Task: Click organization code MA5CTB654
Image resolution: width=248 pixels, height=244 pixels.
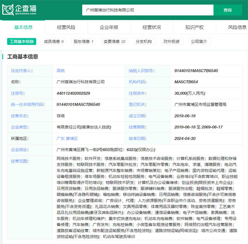Action: tap(186, 82)
